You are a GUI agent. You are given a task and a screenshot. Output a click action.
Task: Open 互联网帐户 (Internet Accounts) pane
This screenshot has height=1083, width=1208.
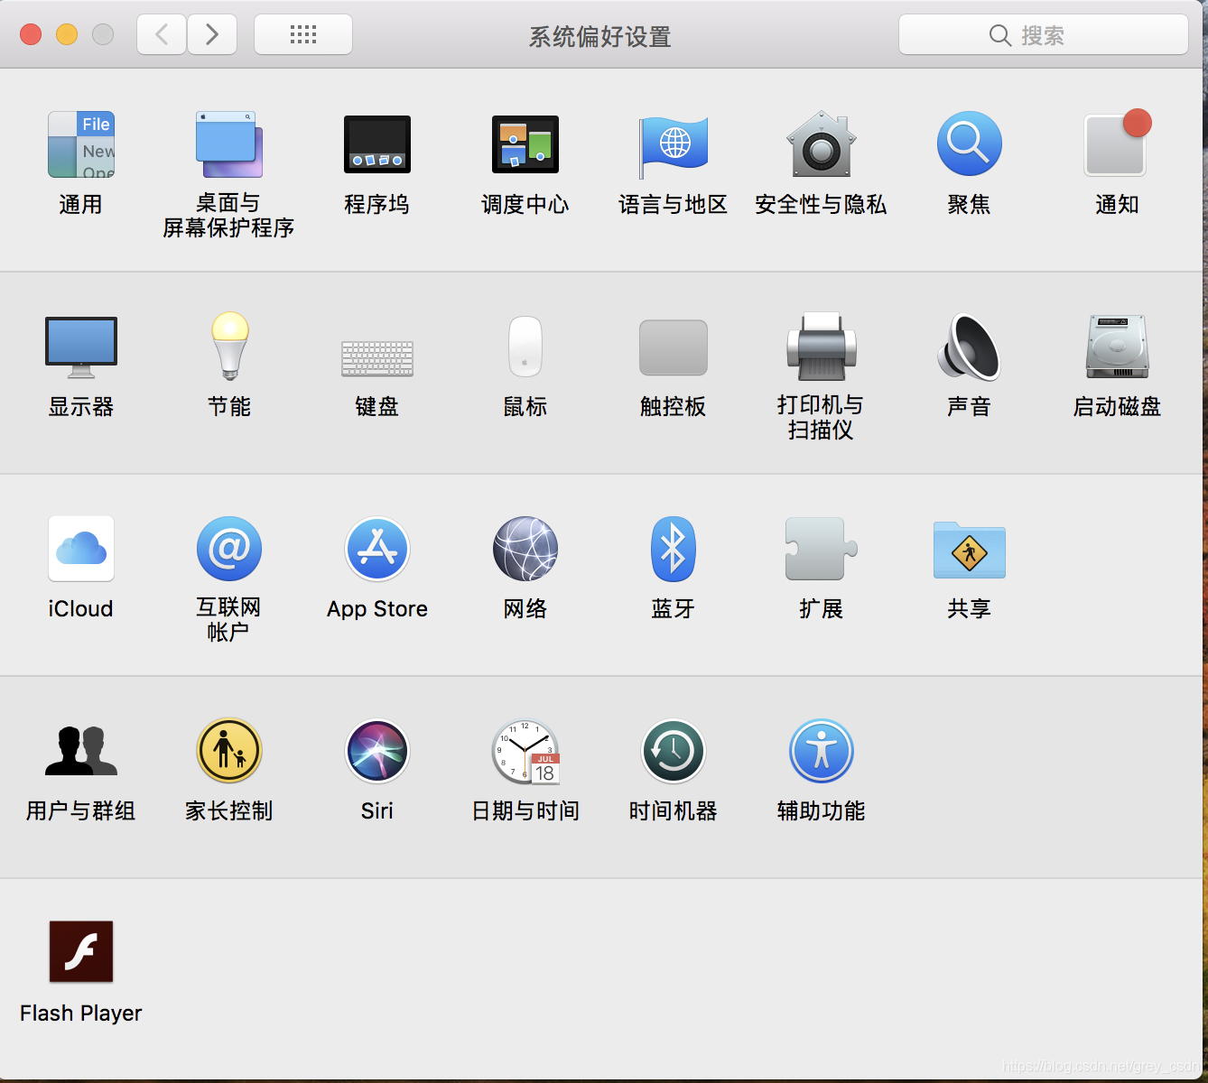(229, 549)
